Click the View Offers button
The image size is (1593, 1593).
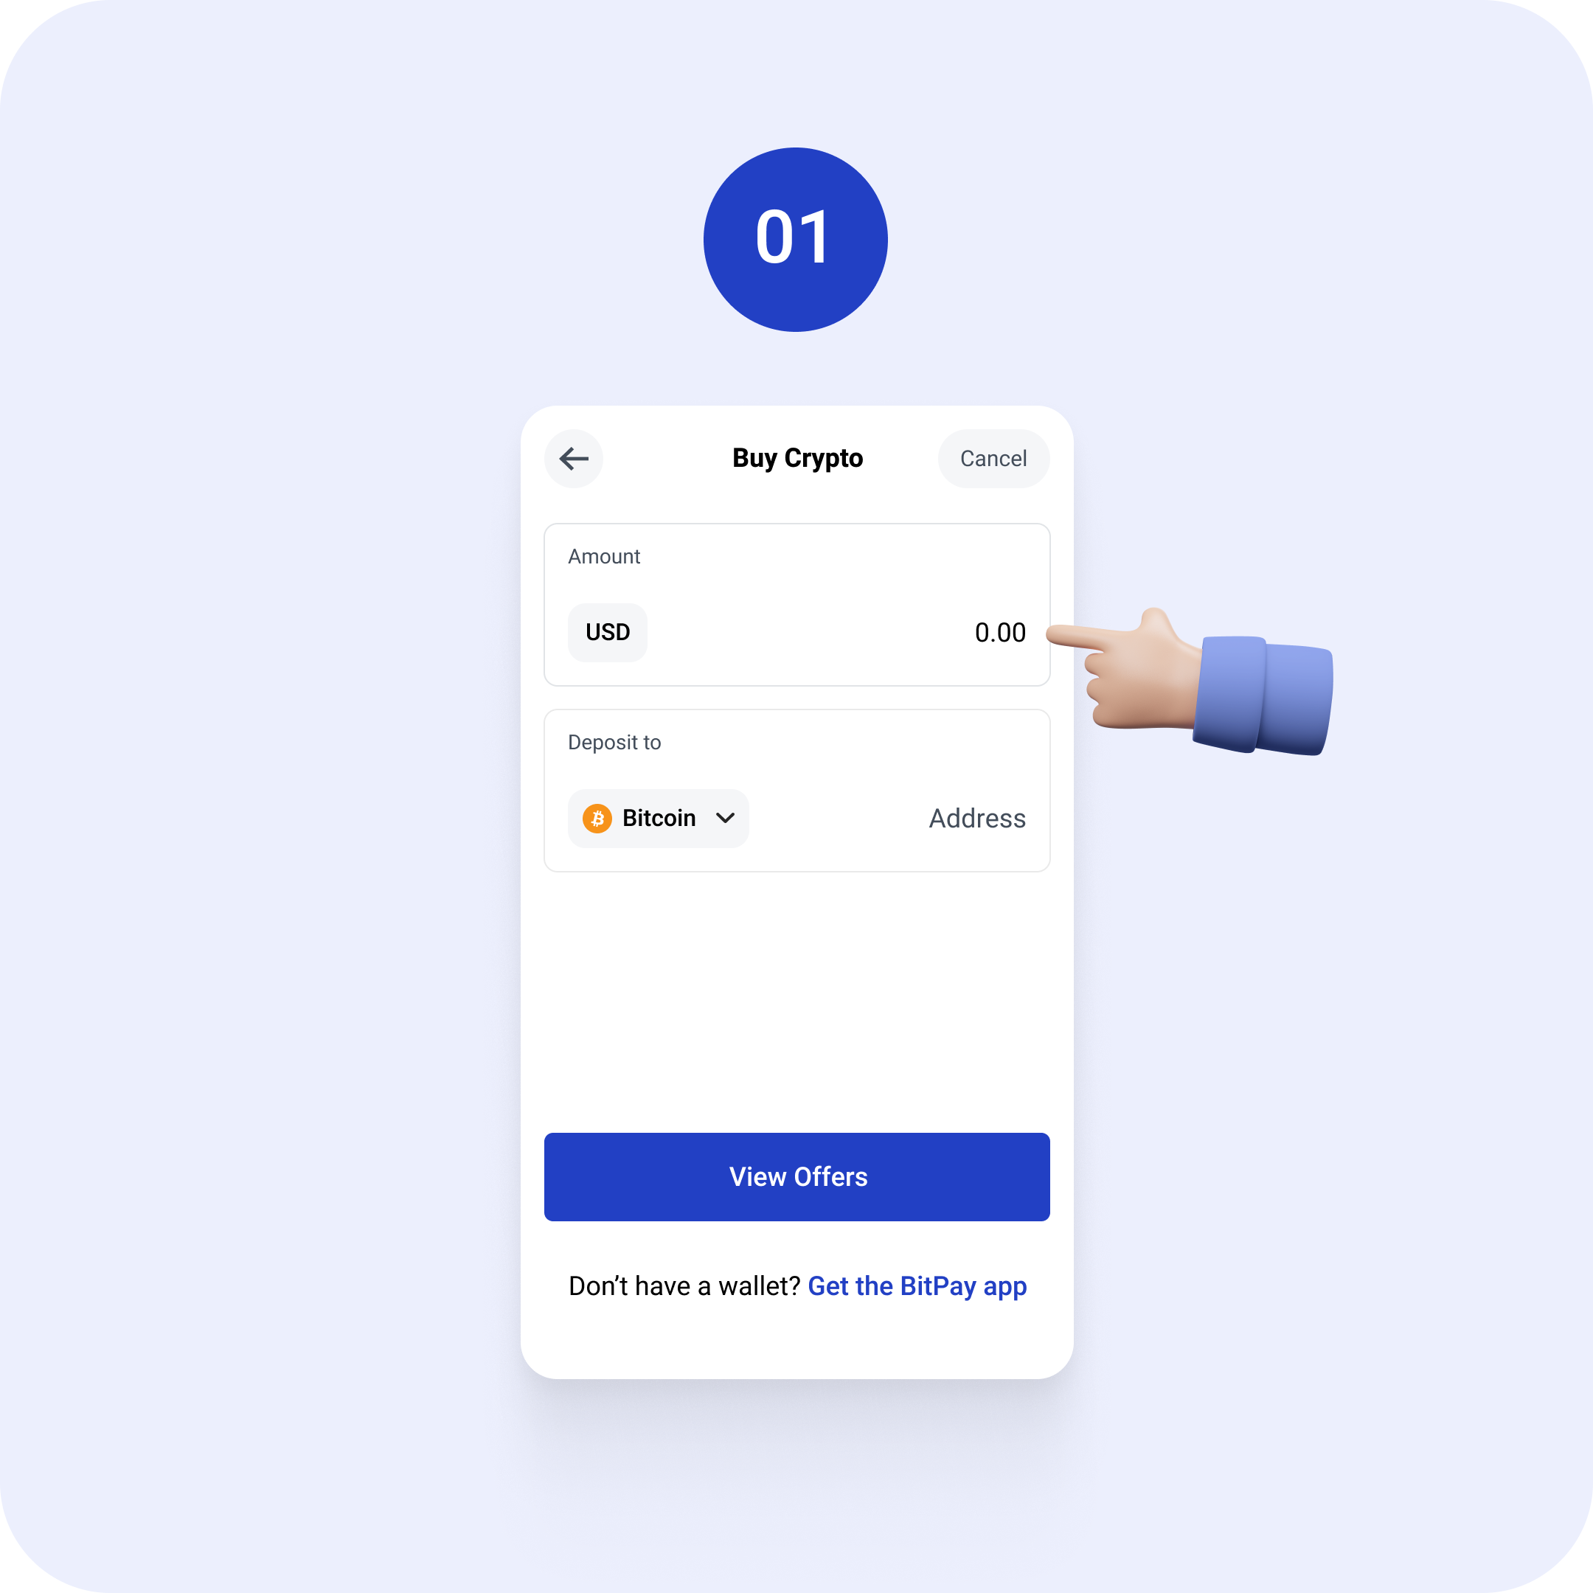[x=796, y=1176]
